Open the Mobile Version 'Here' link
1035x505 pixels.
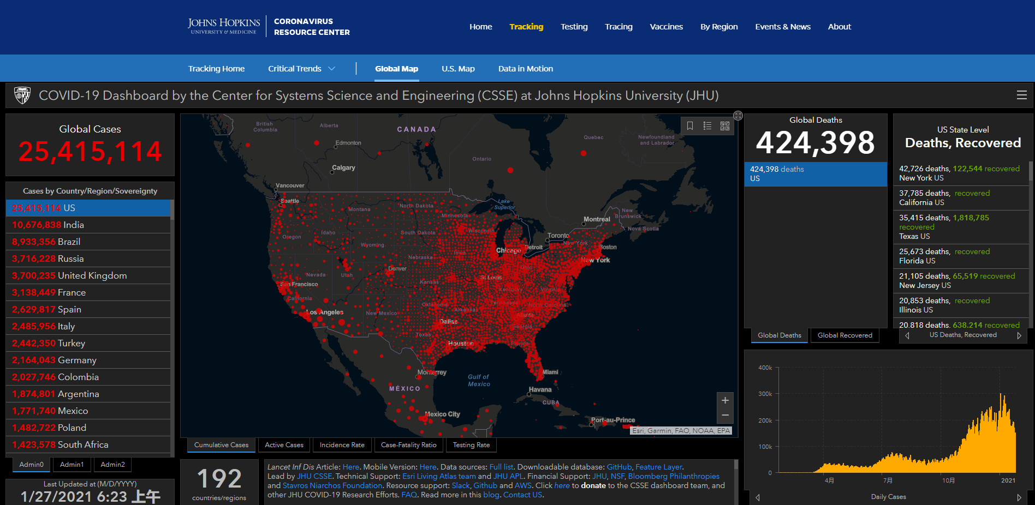(428, 467)
